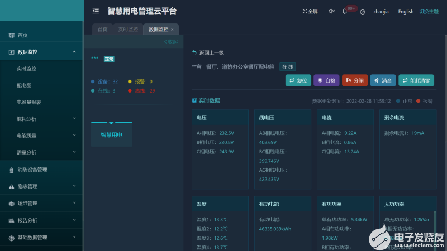The width and height of the screenshot is (447, 251).
Task: Click the 总无功功率 1.2kVar reading
Action: click(x=407, y=220)
